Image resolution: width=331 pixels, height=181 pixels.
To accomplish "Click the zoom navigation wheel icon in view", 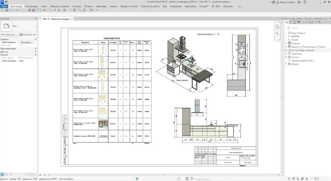I will tap(277, 26).
